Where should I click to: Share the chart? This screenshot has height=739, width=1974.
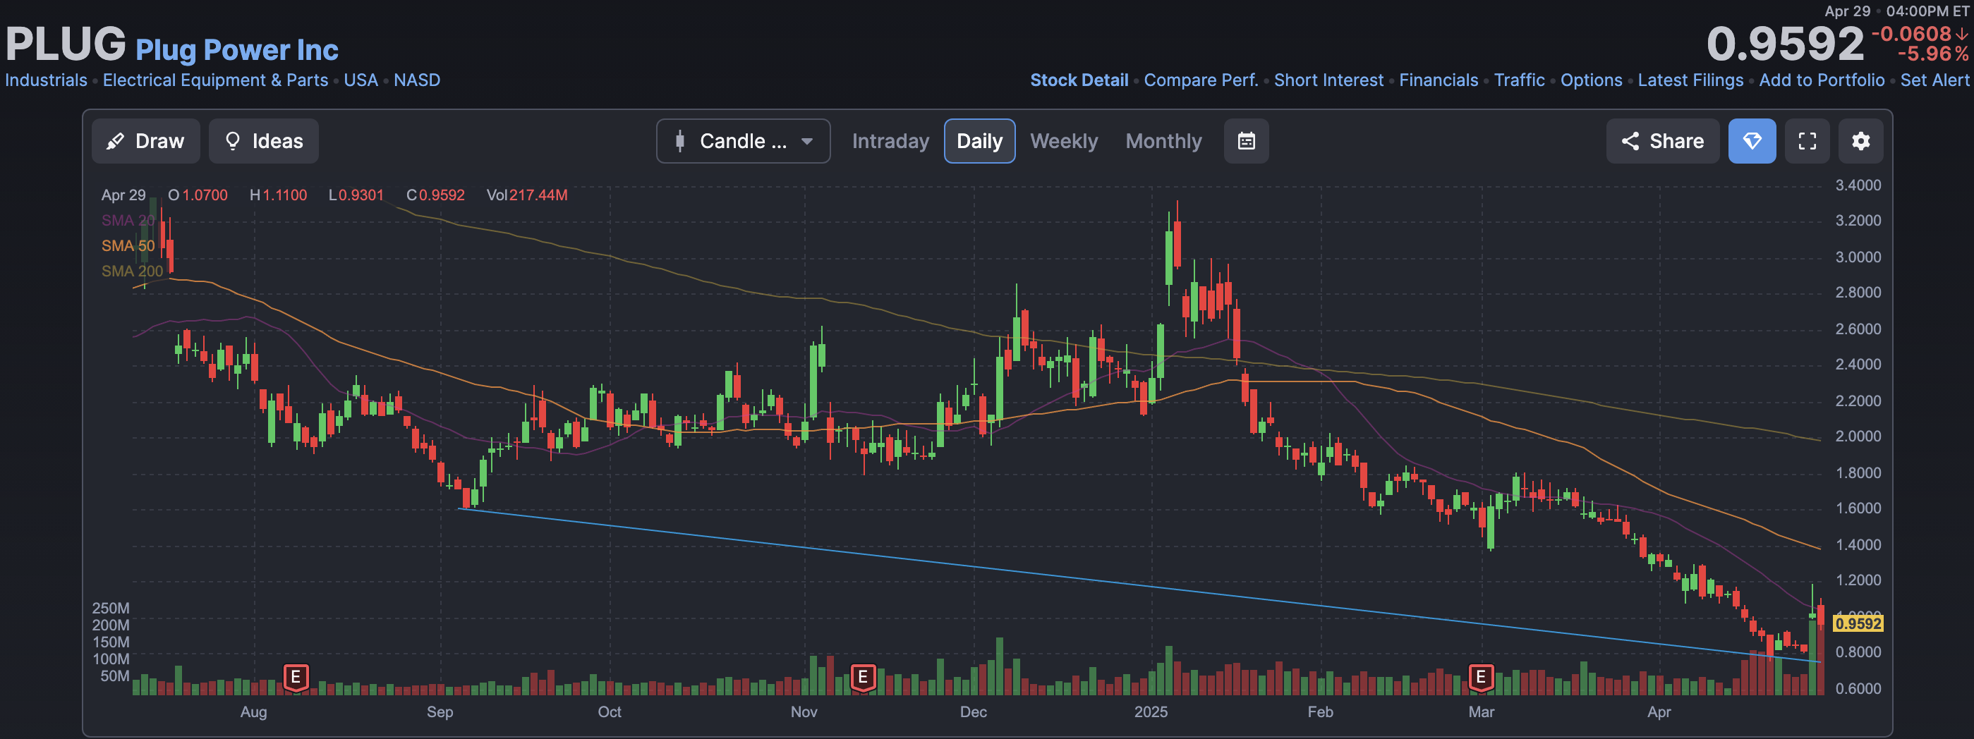[x=1662, y=141]
